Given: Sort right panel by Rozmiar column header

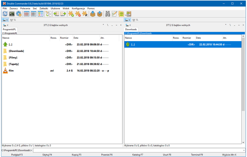Looking at the screenshot, I should pos(189,38).
